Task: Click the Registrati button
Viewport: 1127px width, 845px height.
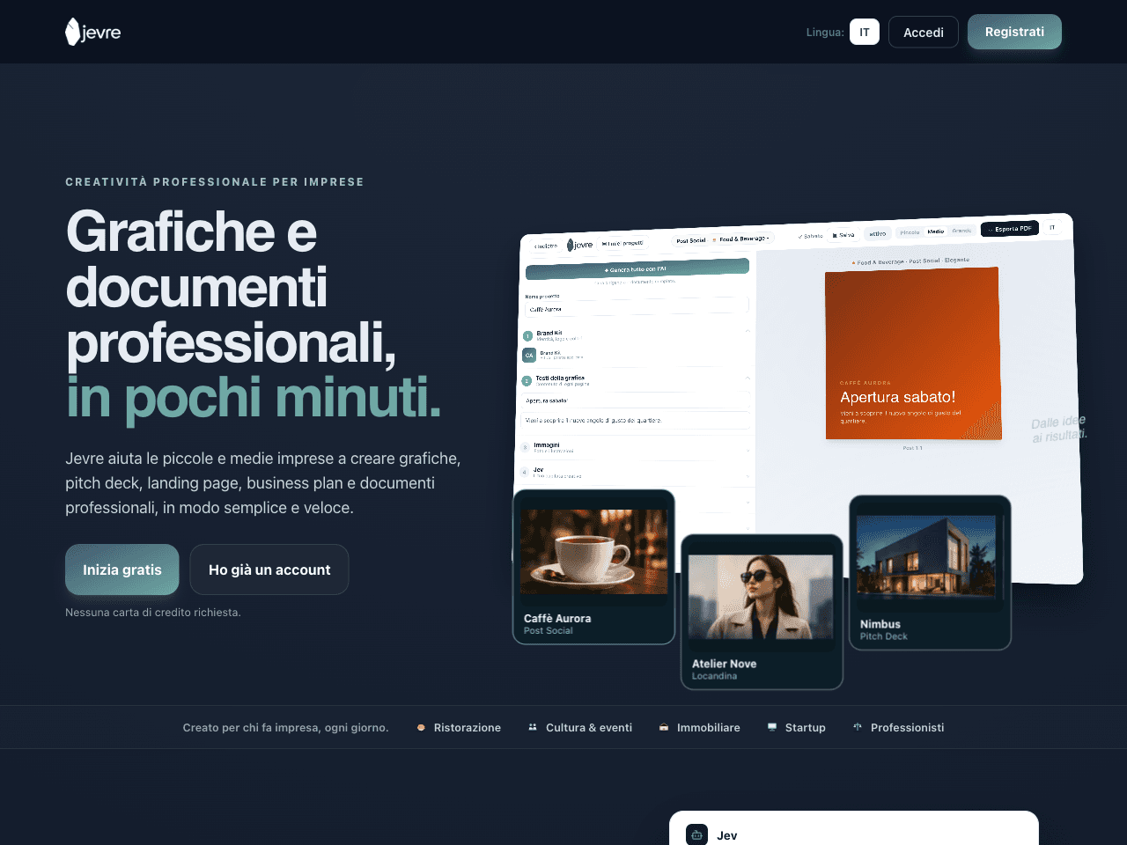Action: tap(1014, 32)
